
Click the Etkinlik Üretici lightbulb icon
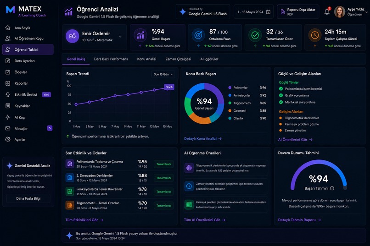tap(8, 95)
